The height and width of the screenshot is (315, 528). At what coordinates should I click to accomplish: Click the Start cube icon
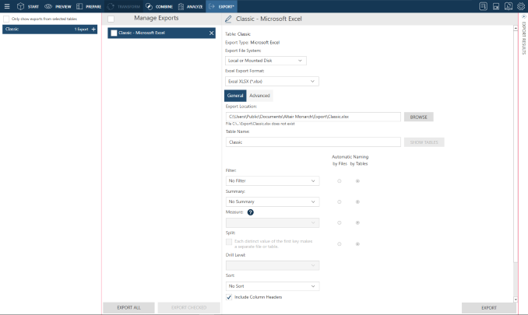click(x=20, y=6)
